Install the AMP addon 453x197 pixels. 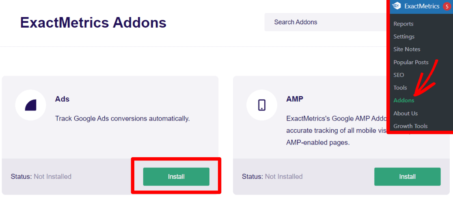point(408,176)
